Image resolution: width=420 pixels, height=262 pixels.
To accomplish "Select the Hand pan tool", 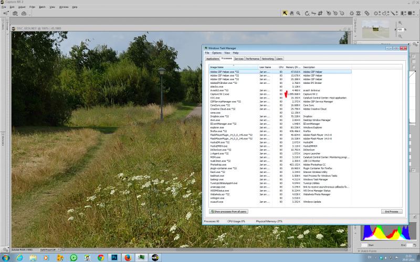I will pos(292,13).
